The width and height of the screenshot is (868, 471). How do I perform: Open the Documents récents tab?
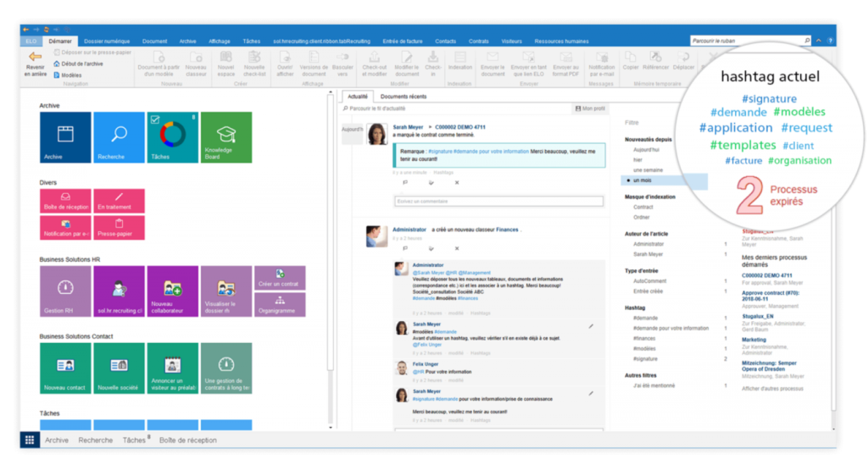(x=403, y=97)
